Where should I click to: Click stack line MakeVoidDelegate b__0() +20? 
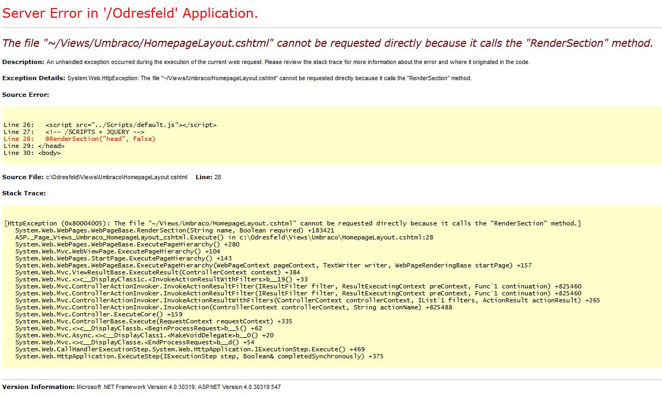tap(144, 335)
